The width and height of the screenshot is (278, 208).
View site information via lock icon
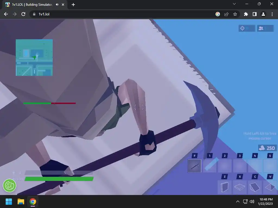[x=34, y=14]
